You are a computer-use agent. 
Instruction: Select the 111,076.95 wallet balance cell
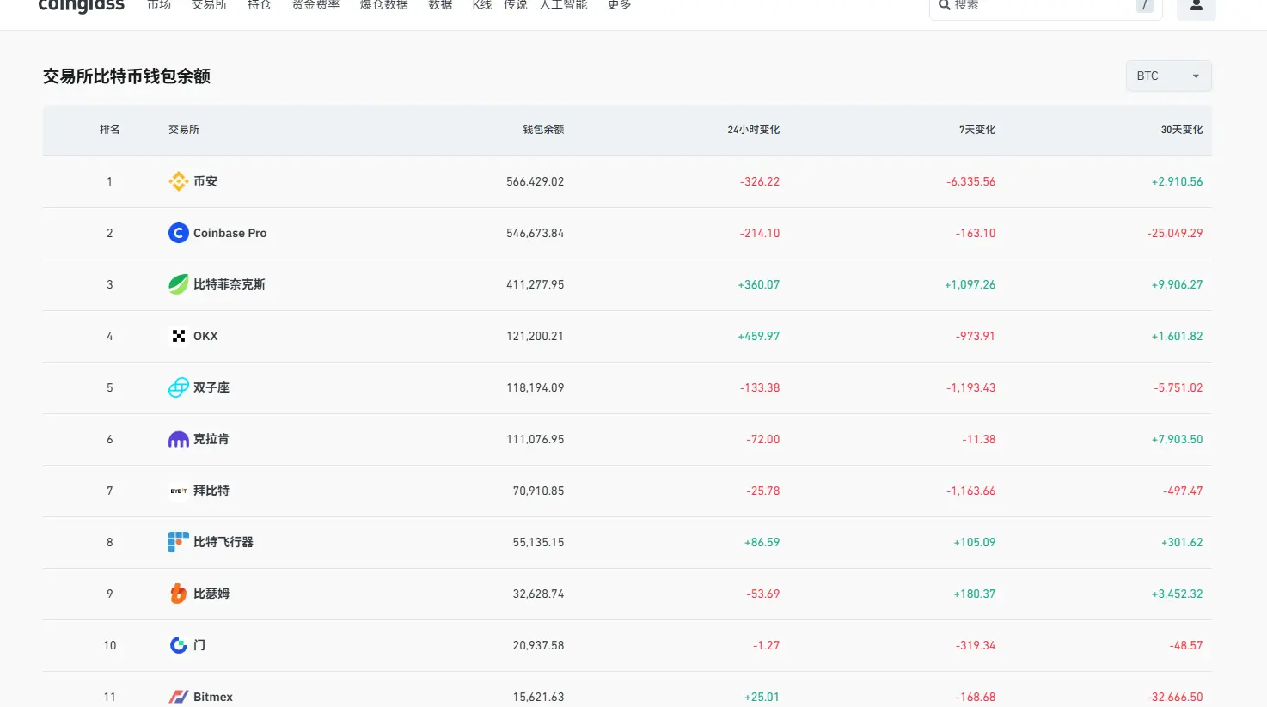536,439
